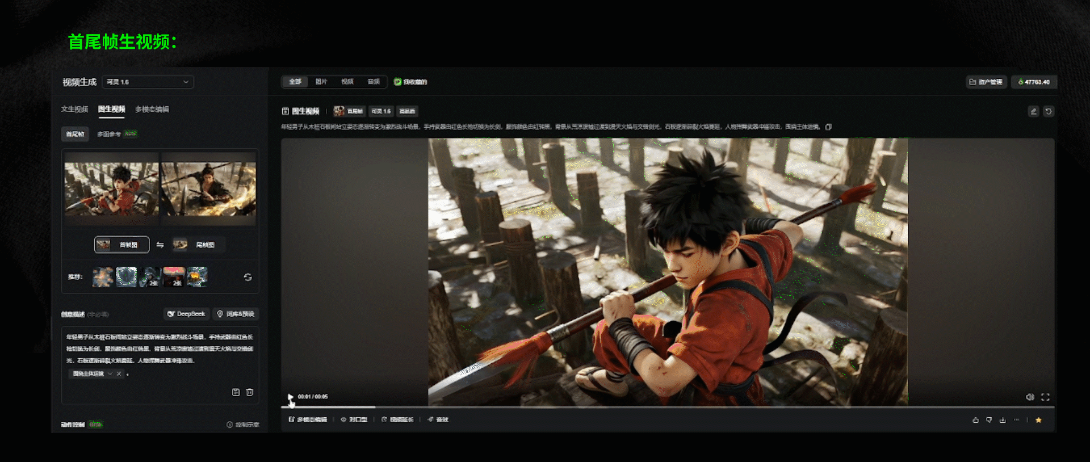Filter results by 视频
Image resolution: width=1090 pixels, height=462 pixels.
(x=347, y=82)
